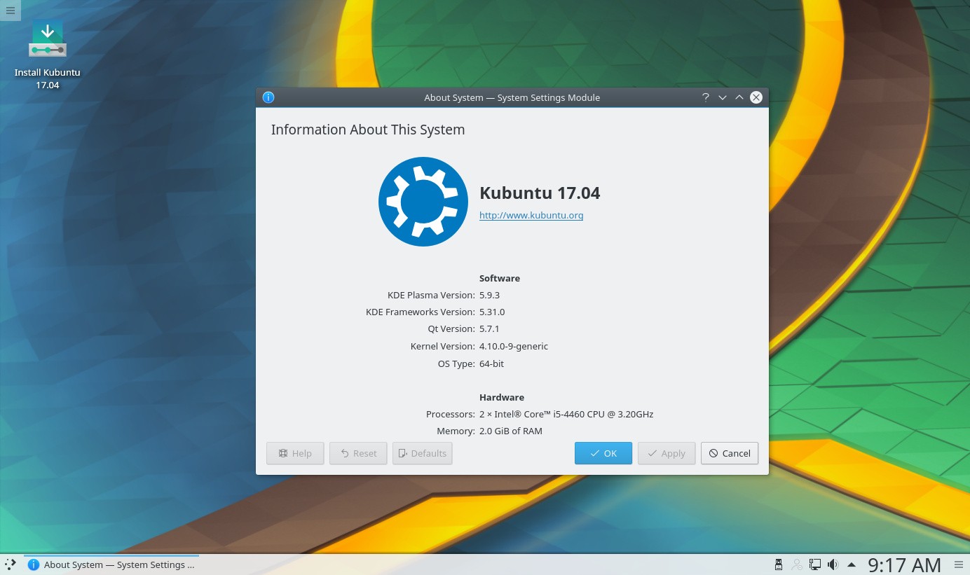Screen dimensions: 970x575
Task: Click the 'Kubuntu 17.04' heading text
Action: [x=540, y=193]
